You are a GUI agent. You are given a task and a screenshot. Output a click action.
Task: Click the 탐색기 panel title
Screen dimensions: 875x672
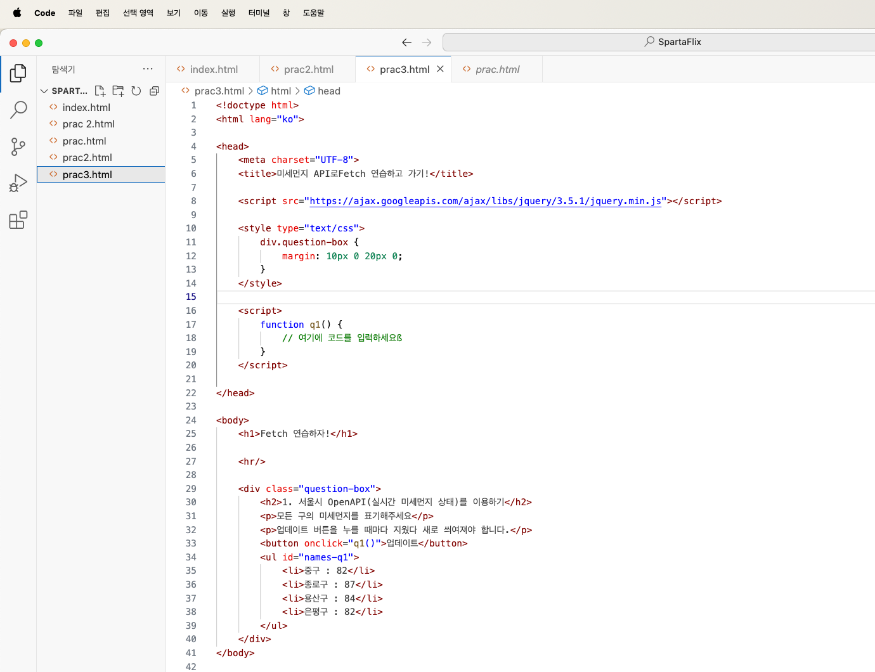click(x=63, y=69)
